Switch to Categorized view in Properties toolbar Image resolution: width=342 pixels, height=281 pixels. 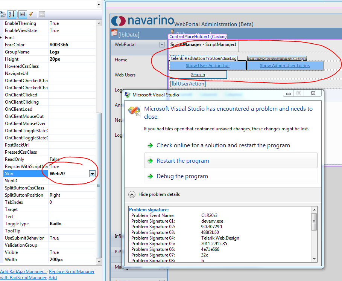tap(3, 14)
